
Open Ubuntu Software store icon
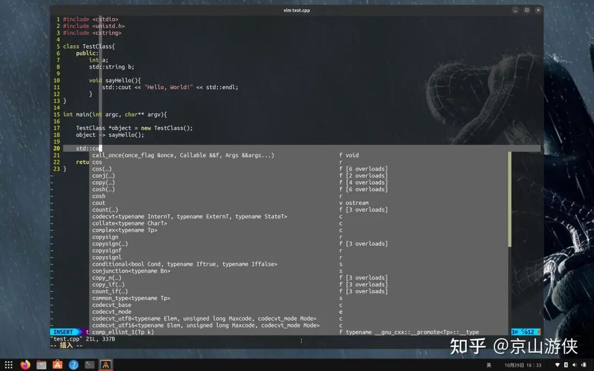point(57,365)
